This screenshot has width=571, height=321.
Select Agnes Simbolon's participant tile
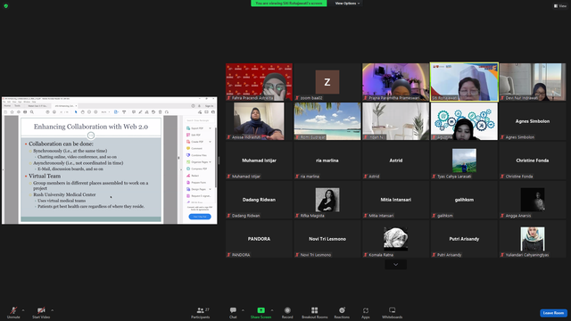pyautogui.click(x=532, y=121)
